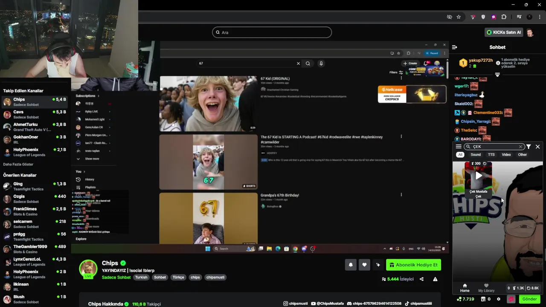Play the Çek Mustafa Çek clip
This screenshot has height=307, width=546.
[479, 175]
